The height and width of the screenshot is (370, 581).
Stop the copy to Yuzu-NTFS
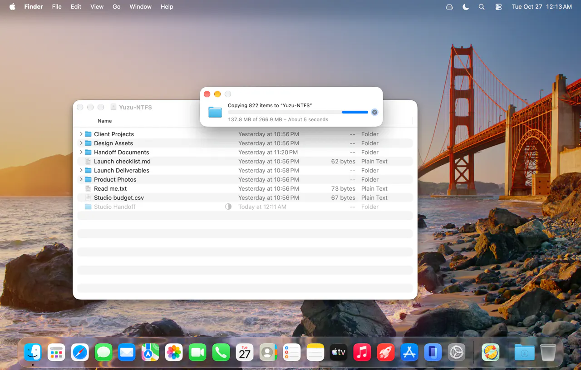(374, 112)
